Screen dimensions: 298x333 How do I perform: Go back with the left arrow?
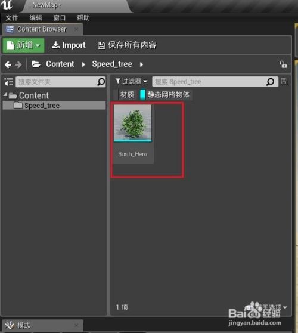tap(8, 64)
